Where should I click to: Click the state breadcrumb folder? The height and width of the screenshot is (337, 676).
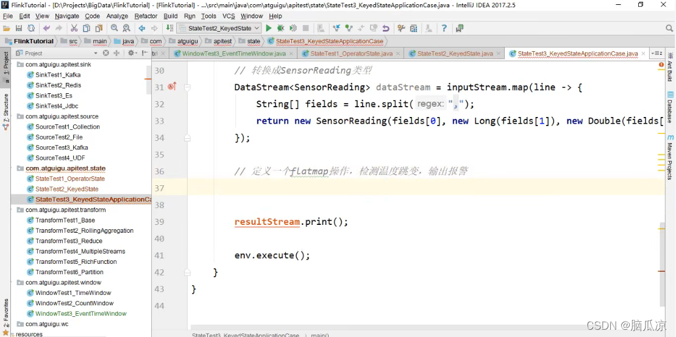click(x=250, y=41)
